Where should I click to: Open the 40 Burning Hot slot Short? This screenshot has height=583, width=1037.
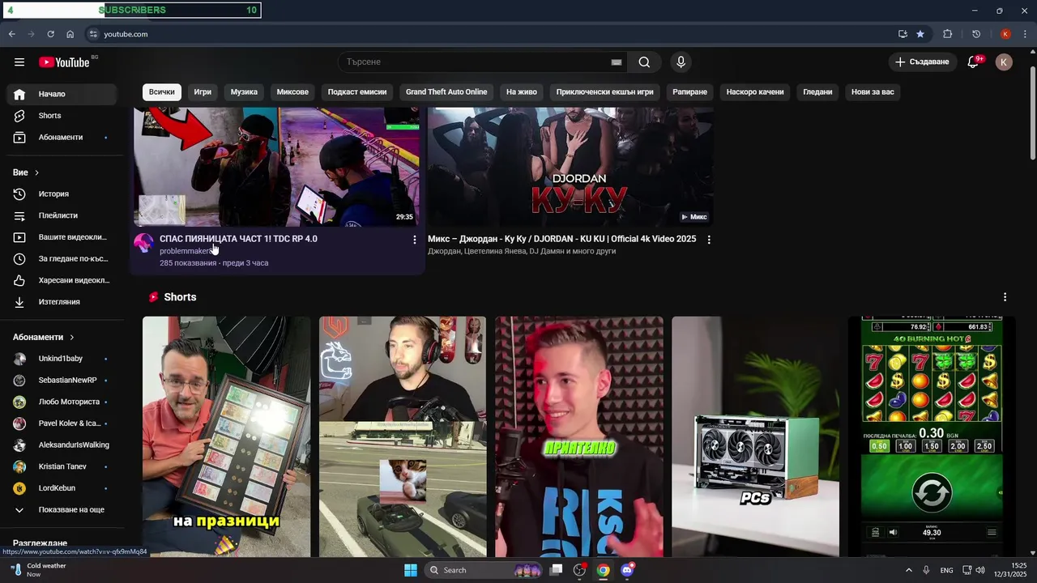(932, 436)
